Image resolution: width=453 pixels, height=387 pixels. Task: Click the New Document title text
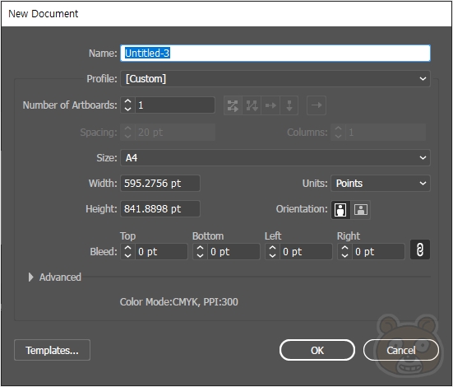pos(43,14)
